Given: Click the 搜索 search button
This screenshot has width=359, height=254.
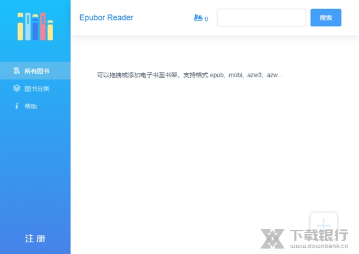Looking at the screenshot, I should (326, 17).
